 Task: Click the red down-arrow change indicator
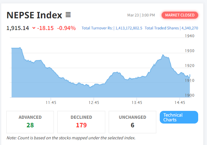click(x=34, y=28)
